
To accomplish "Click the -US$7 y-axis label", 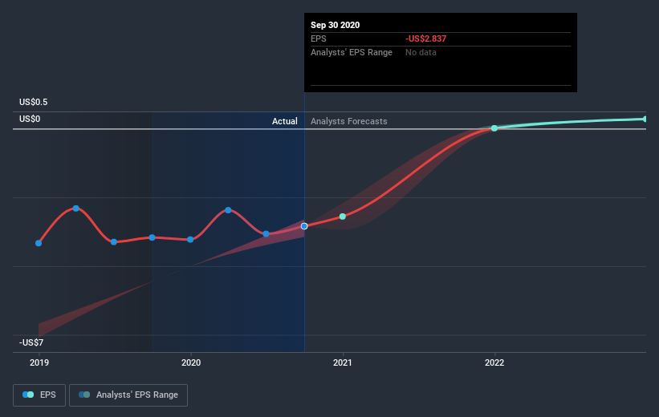I will pos(31,342).
